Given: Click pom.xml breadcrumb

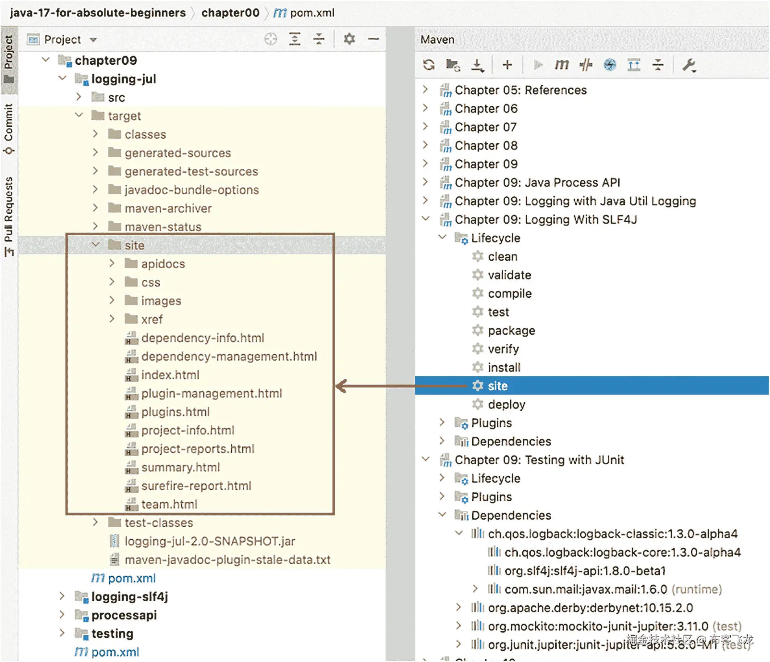Looking at the screenshot, I should pos(304,13).
